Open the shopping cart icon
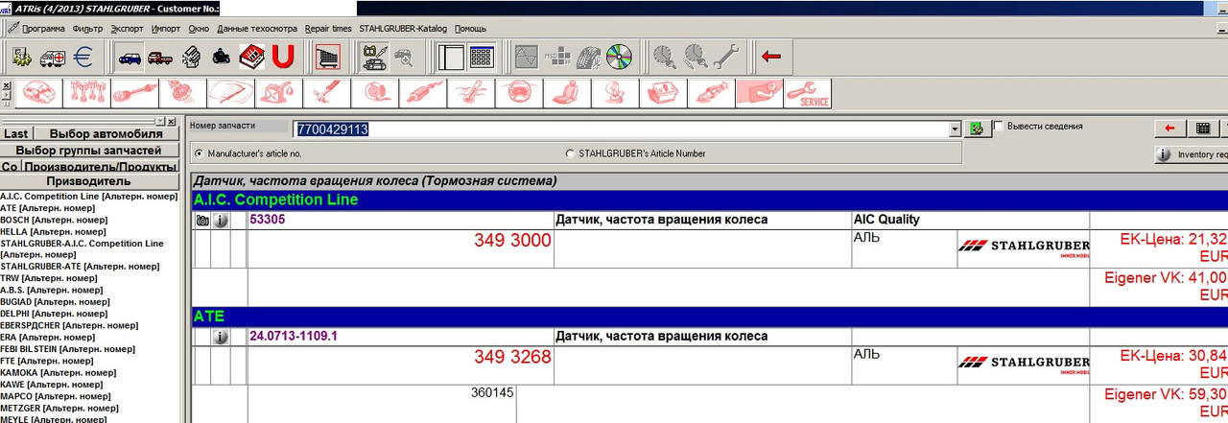The width and height of the screenshot is (1228, 423). [x=327, y=58]
